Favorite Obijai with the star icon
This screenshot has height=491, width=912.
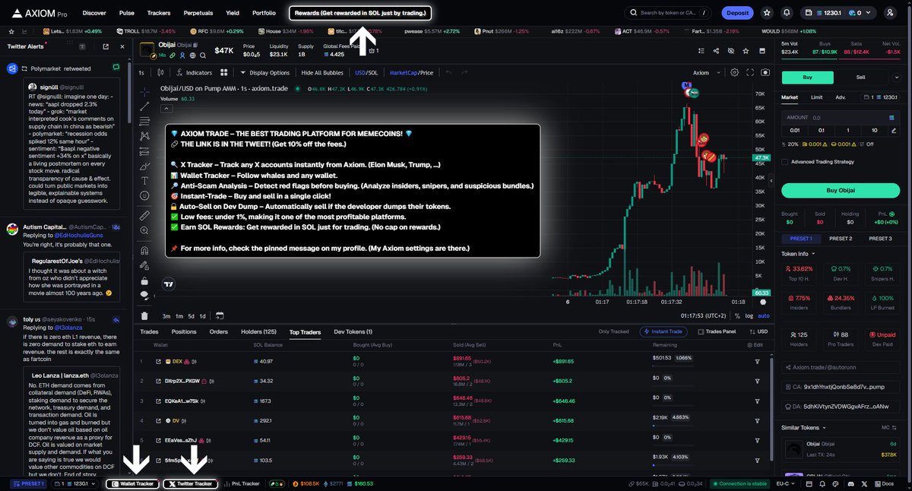click(745, 51)
